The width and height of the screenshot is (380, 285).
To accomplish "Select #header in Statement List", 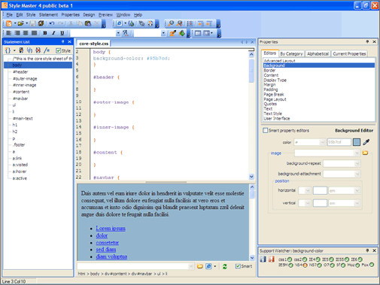I will click(x=20, y=72).
